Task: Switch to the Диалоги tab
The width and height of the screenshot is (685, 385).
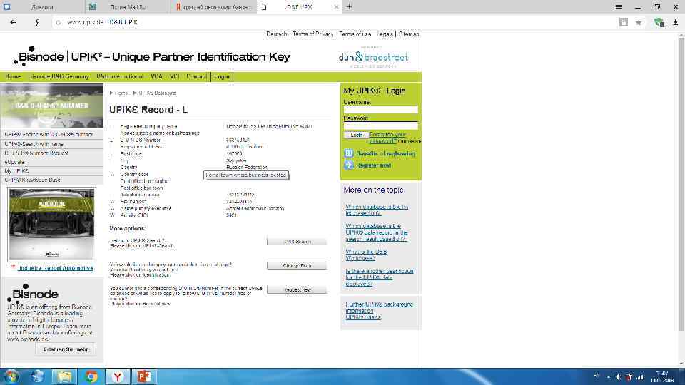Action: coord(42,7)
